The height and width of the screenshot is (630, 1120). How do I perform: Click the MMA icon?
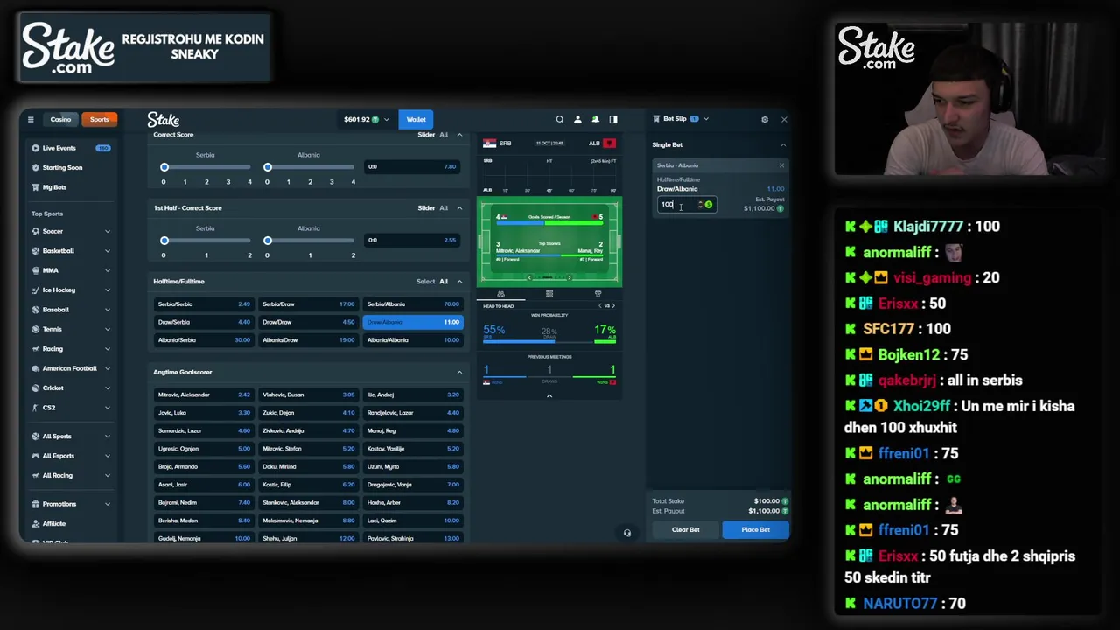(x=36, y=270)
